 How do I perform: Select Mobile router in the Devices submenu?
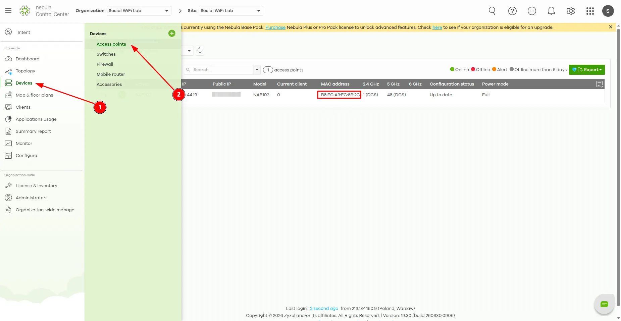pyautogui.click(x=111, y=74)
